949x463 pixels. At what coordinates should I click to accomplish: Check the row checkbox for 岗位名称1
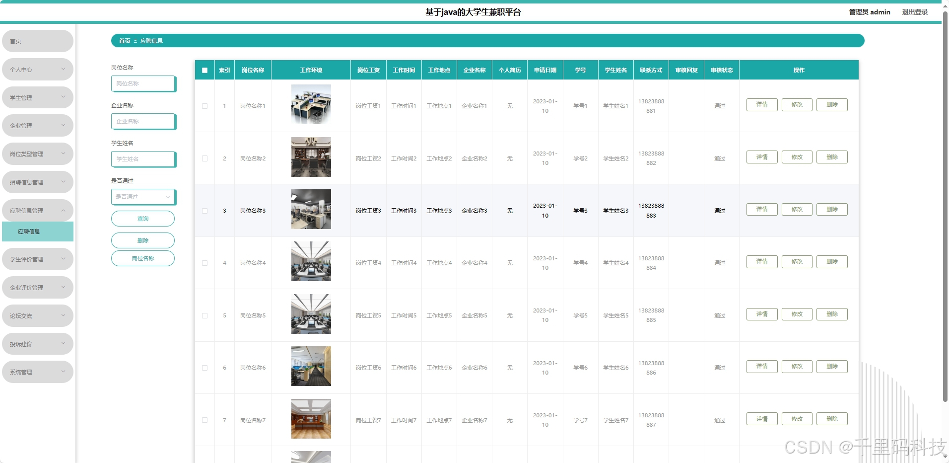pyautogui.click(x=204, y=106)
